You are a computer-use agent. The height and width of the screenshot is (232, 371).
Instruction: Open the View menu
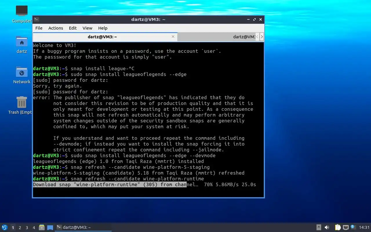tap(87, 28)
